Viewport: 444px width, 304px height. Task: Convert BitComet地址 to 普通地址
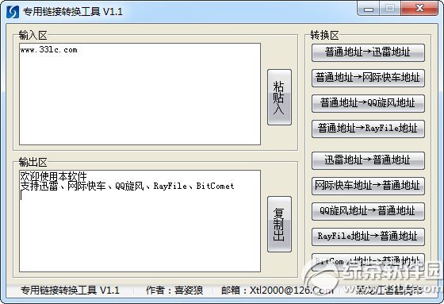368,261
